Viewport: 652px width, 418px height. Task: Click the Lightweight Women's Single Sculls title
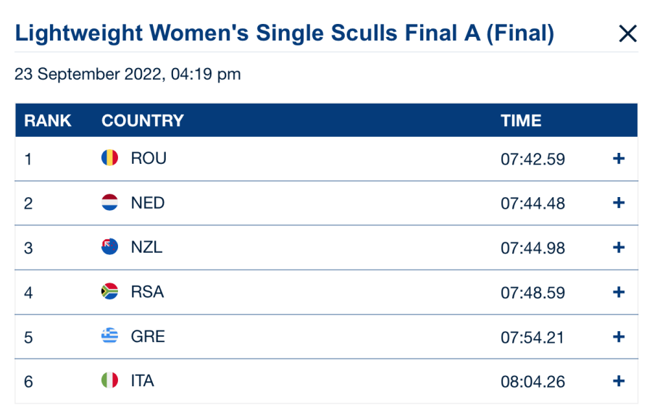pos(285,33)
